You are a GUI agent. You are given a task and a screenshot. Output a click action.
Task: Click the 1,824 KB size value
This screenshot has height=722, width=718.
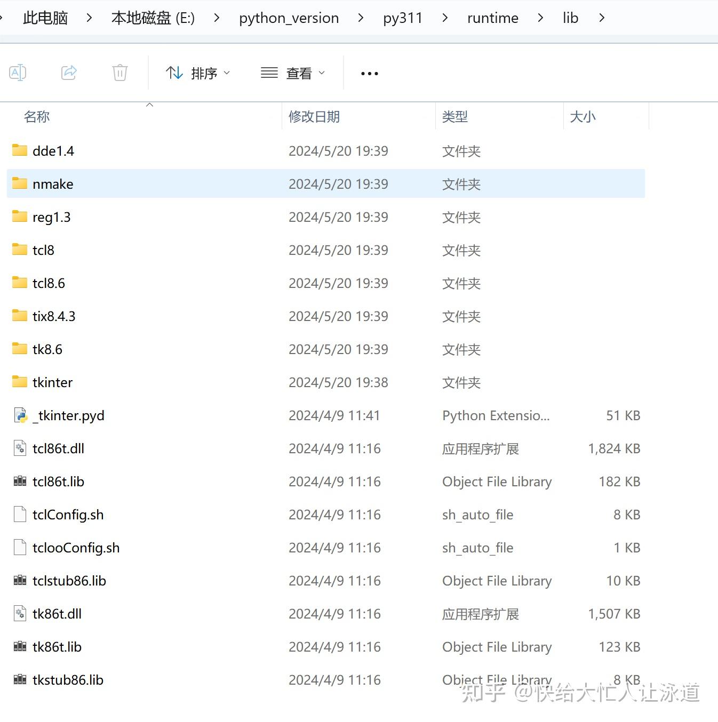coord(614,448)
